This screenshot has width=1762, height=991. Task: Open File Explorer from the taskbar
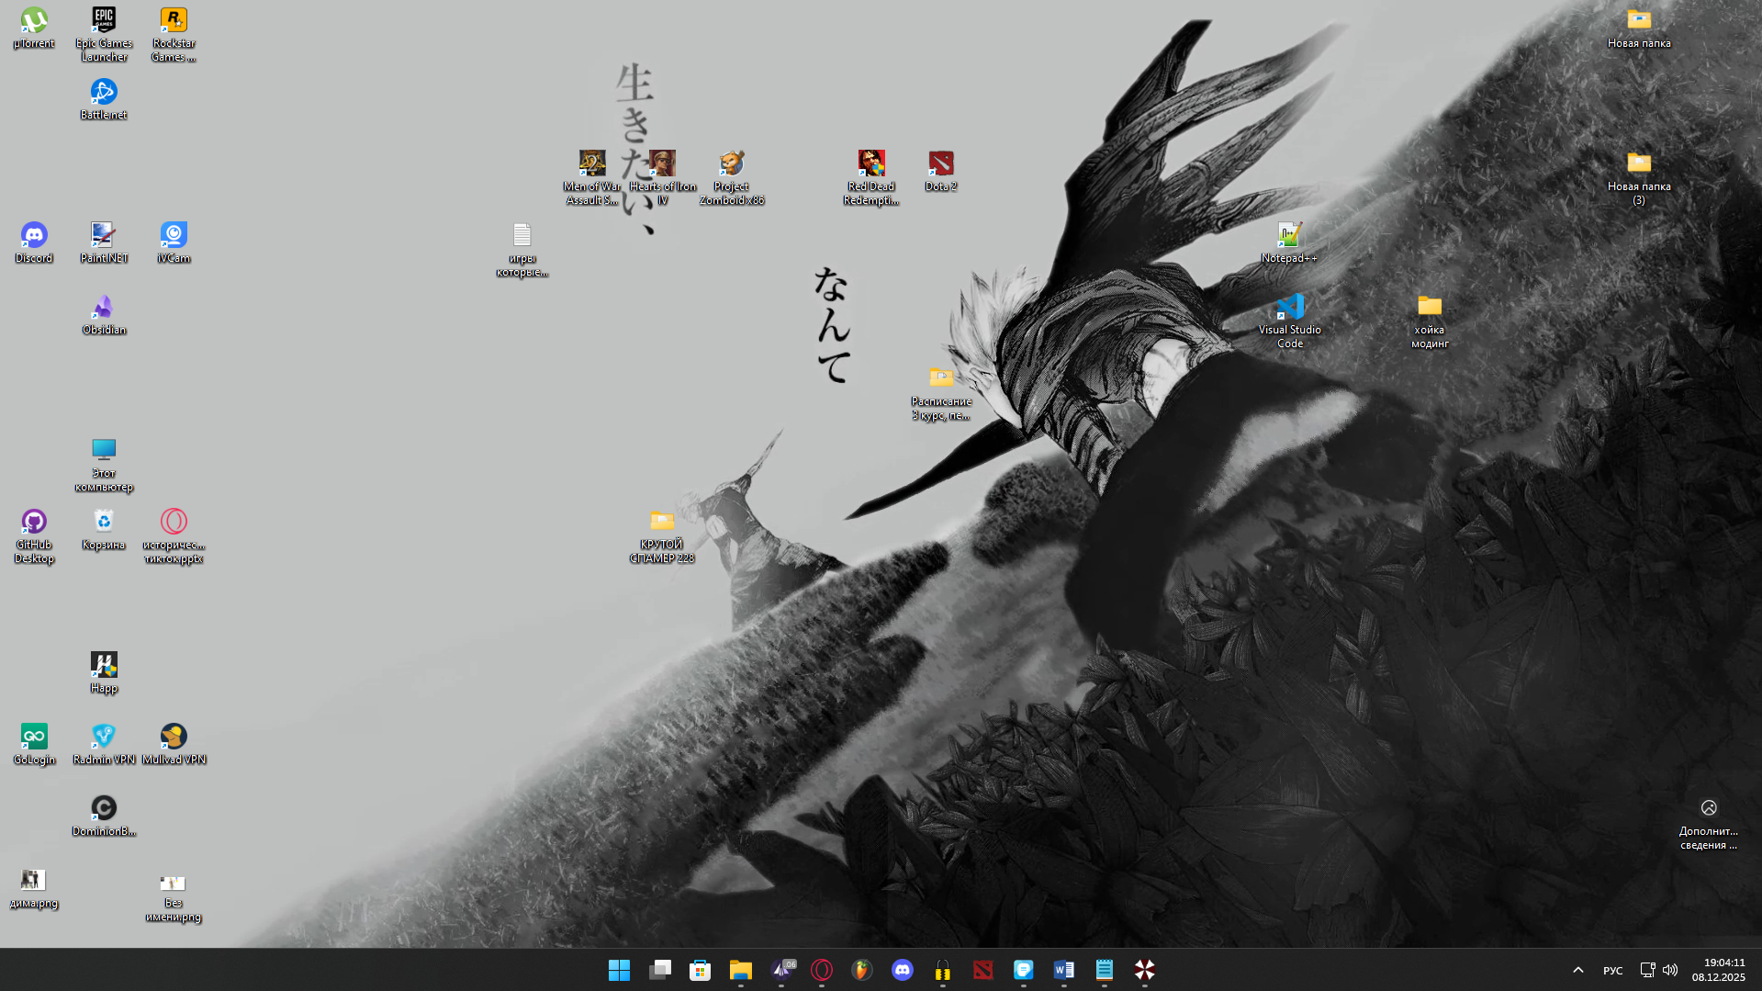741,970
